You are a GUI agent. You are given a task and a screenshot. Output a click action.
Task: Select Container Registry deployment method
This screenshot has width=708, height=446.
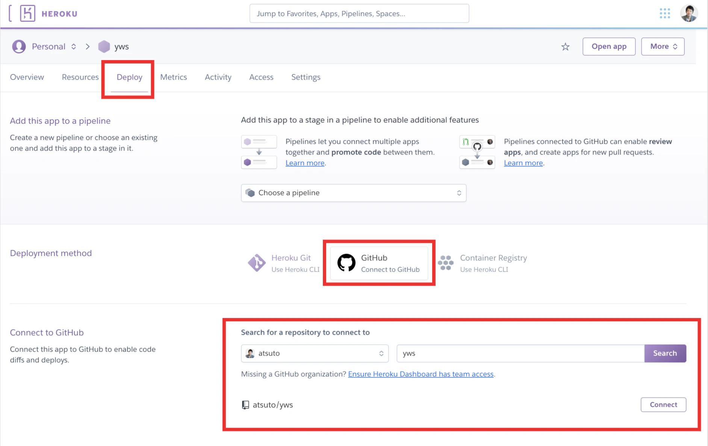coord(483,263)
